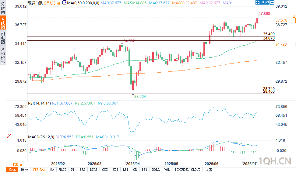The image size is (296, 172).
Task: Apply the BOLL indicator
Action: [x=156, y=170]
